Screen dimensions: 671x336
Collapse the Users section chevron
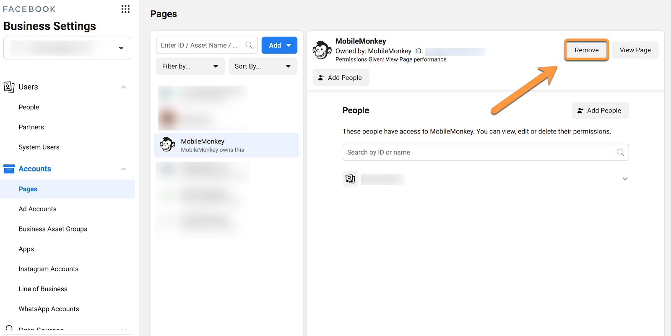tap(124, 87)
